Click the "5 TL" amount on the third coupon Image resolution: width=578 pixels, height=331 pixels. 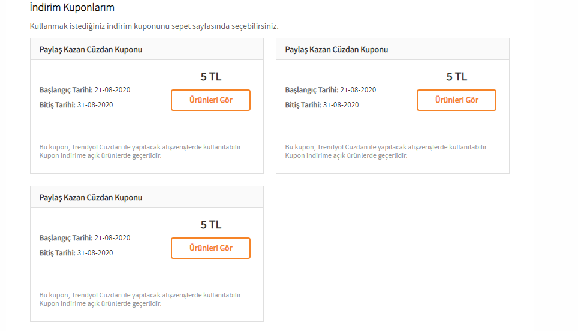[x=210, y=225]
